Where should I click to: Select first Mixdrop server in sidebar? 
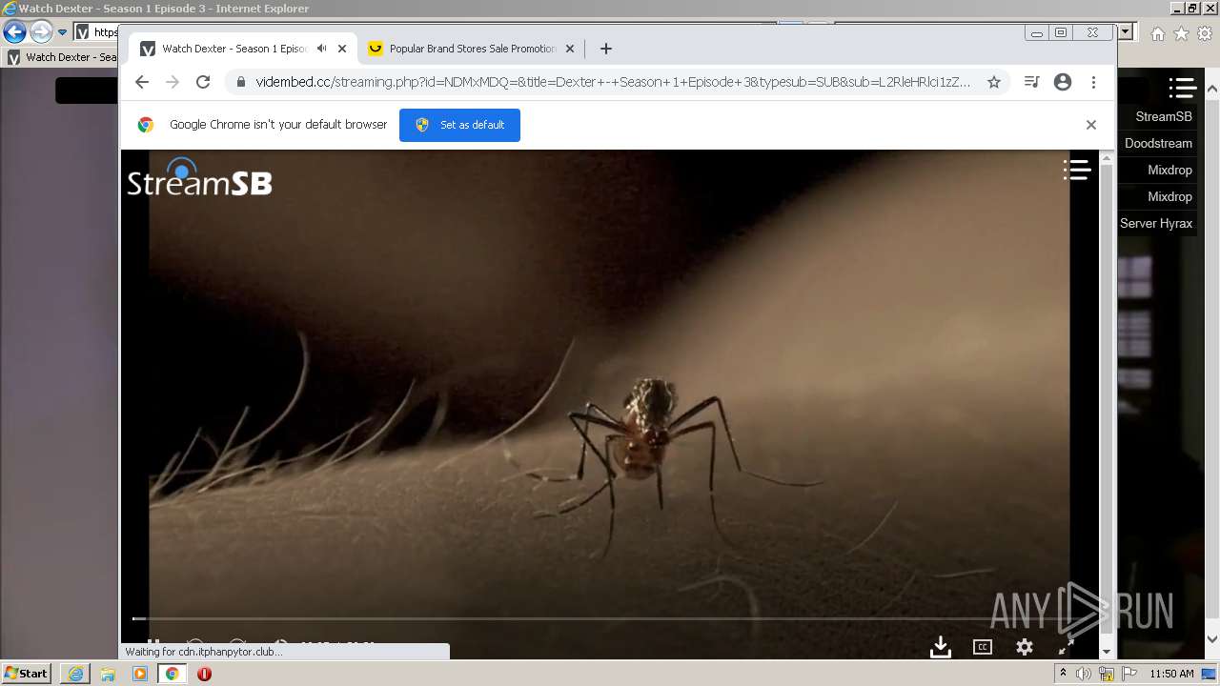click(x=1169, y=170)
